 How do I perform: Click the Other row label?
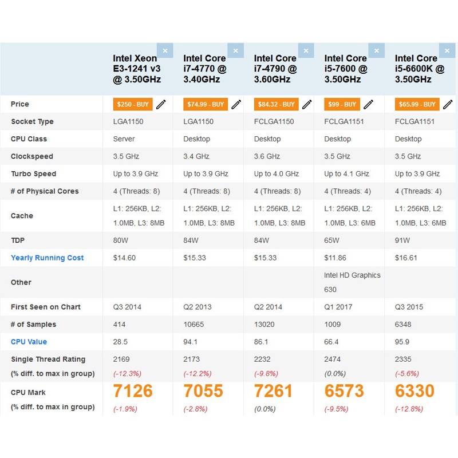[x=21, y=282]
